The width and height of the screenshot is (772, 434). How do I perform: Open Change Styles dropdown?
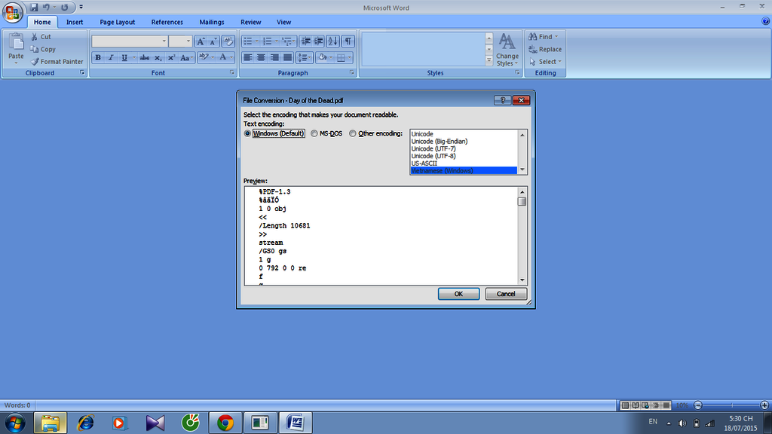pyautogui.click(x=507, y=49)
